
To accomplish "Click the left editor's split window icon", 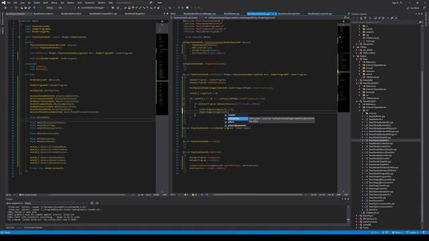I will (162, 21).
